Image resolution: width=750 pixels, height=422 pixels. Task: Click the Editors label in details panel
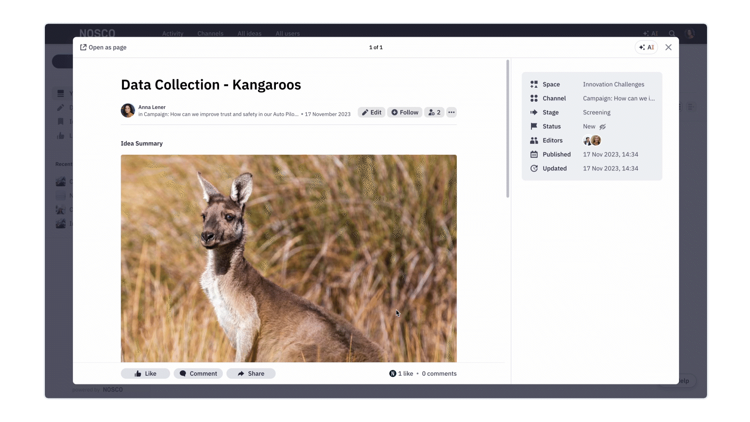[x=553, y=140]
